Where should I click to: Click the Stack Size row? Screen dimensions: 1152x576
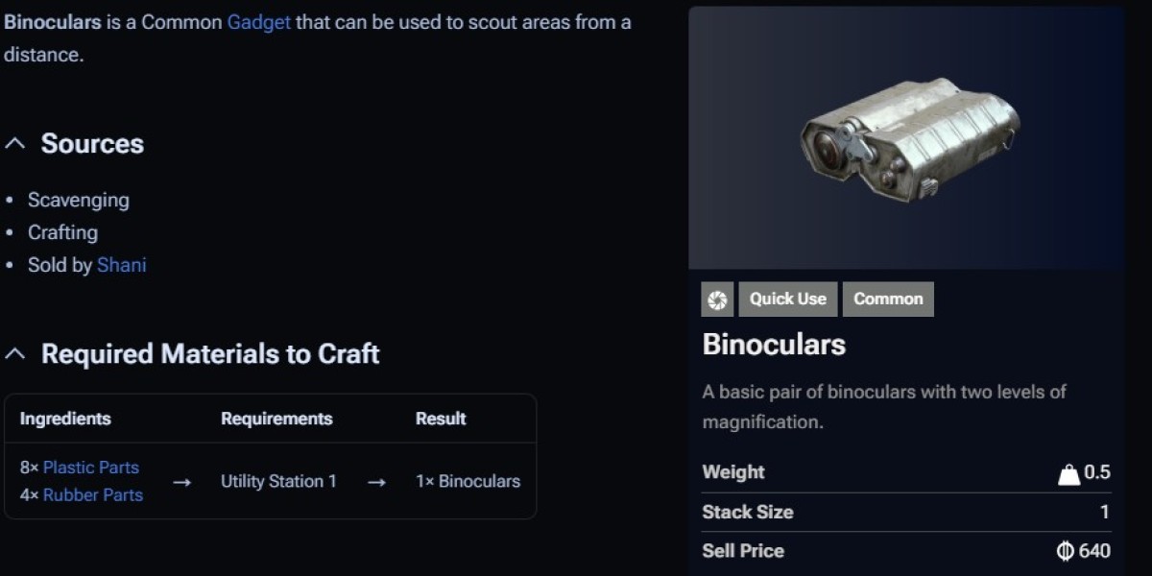[x=748, y=512]
